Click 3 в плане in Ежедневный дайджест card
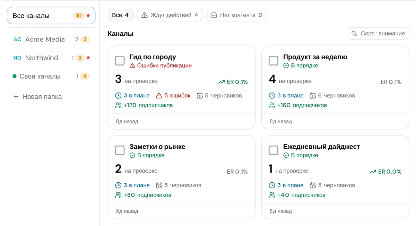 (x=290, y=185)
